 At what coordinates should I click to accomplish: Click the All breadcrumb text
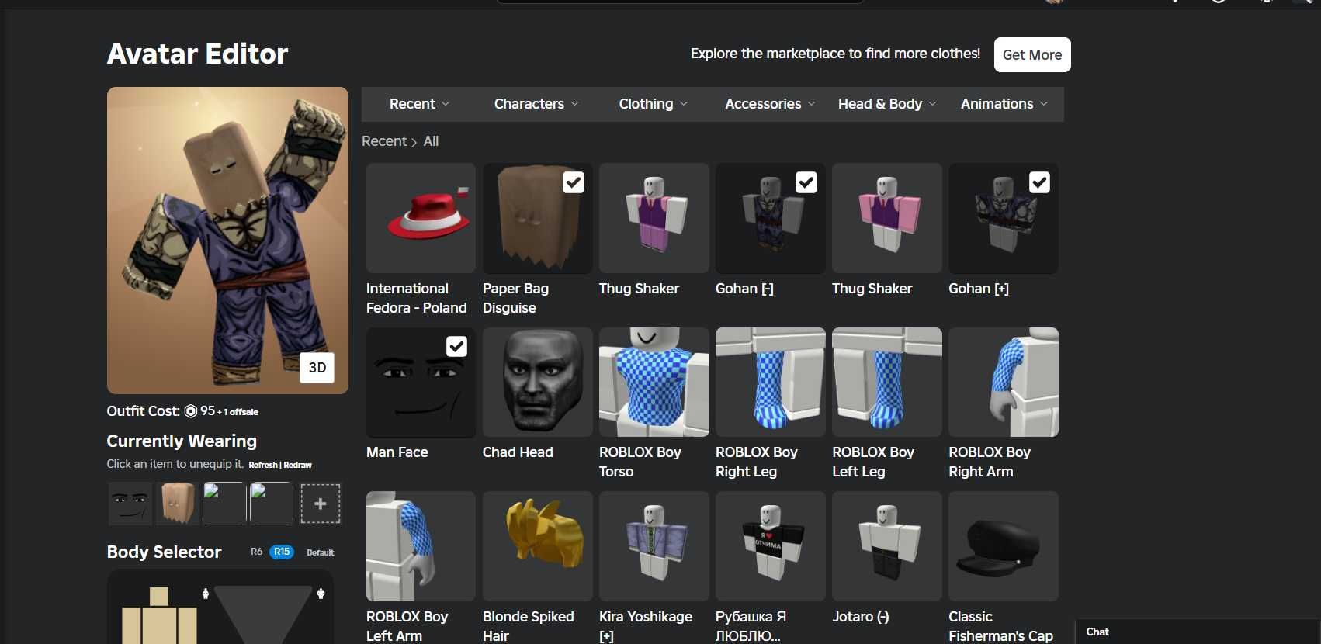tap(431, 141)
